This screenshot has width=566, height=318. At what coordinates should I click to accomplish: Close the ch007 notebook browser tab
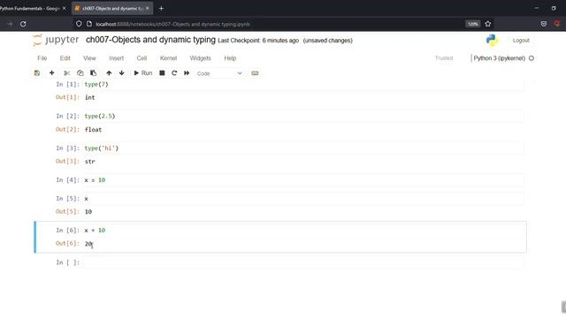(x=148, y=8)
